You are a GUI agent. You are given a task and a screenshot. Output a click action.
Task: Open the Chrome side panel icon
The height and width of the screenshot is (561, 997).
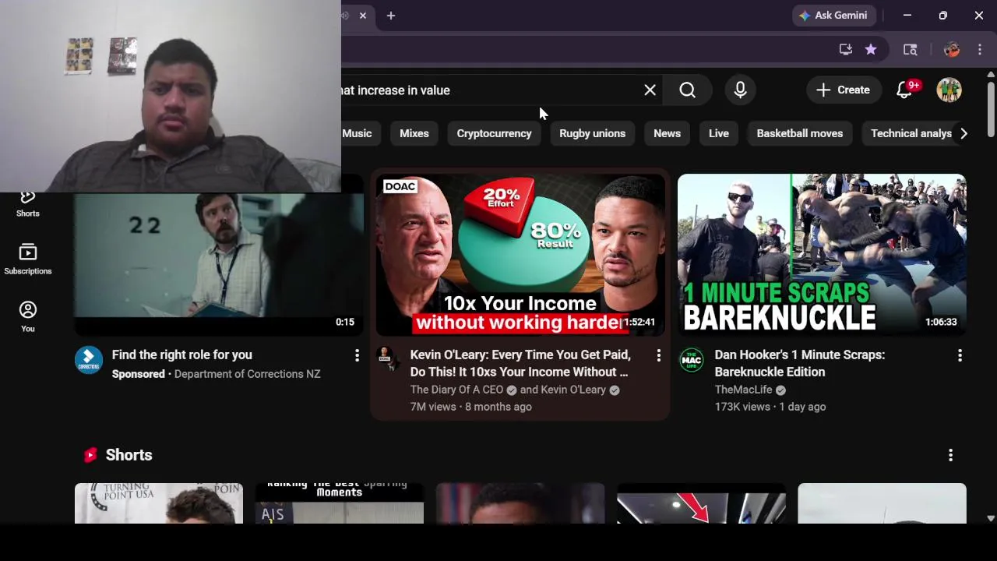coord(910,50)
